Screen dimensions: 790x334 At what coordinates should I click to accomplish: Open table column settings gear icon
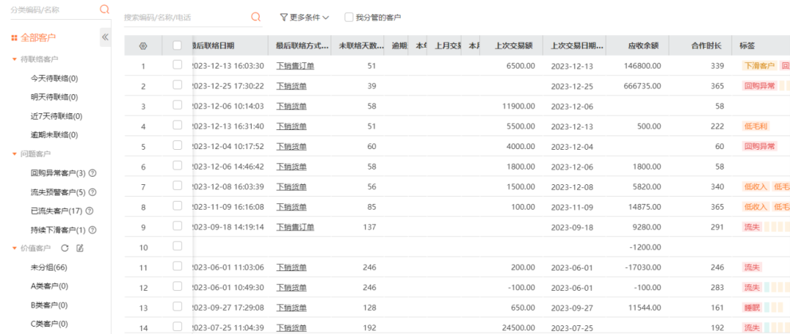click(x=143, y=46)
